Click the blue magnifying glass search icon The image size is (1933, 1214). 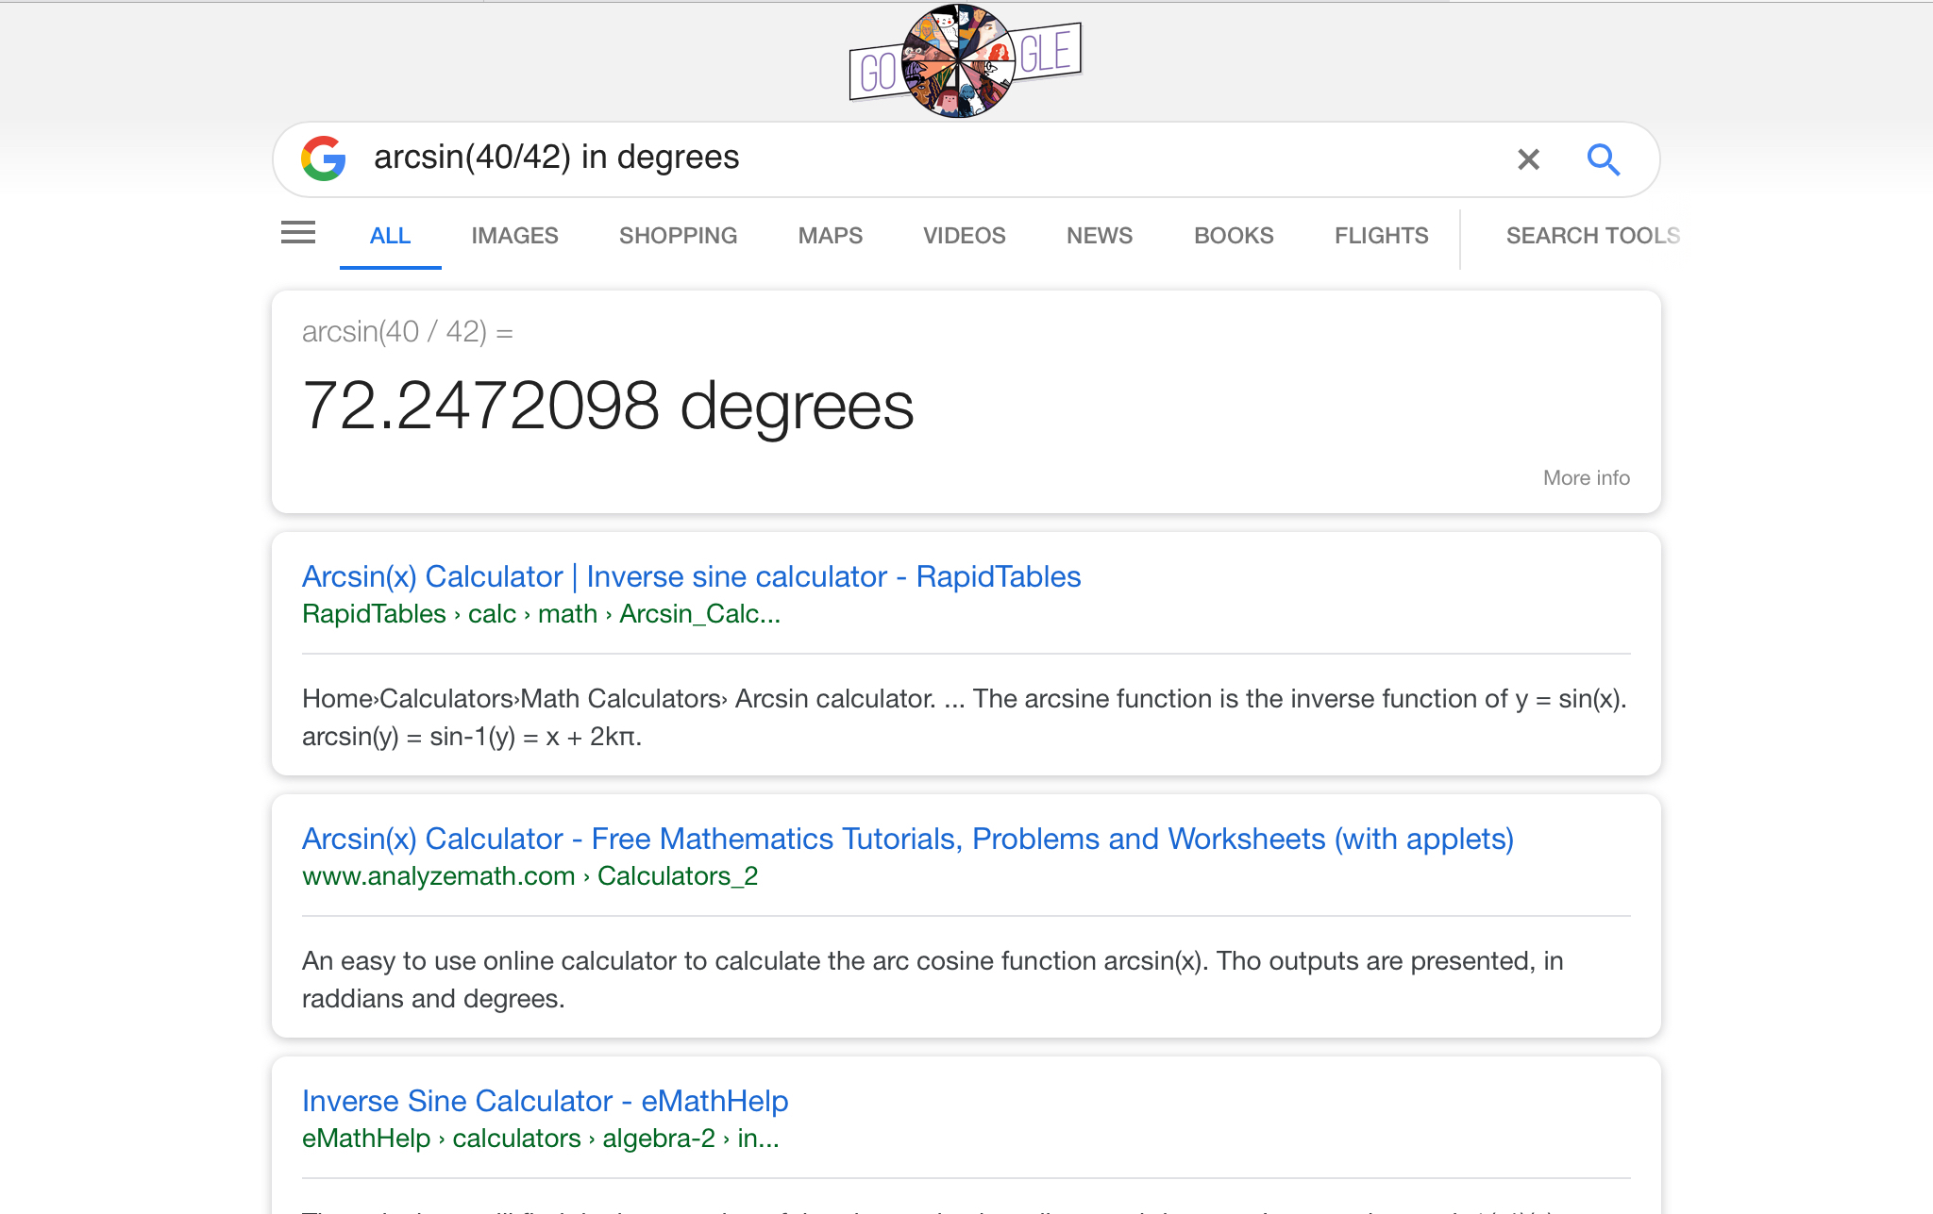click(x=1603, y=159)
